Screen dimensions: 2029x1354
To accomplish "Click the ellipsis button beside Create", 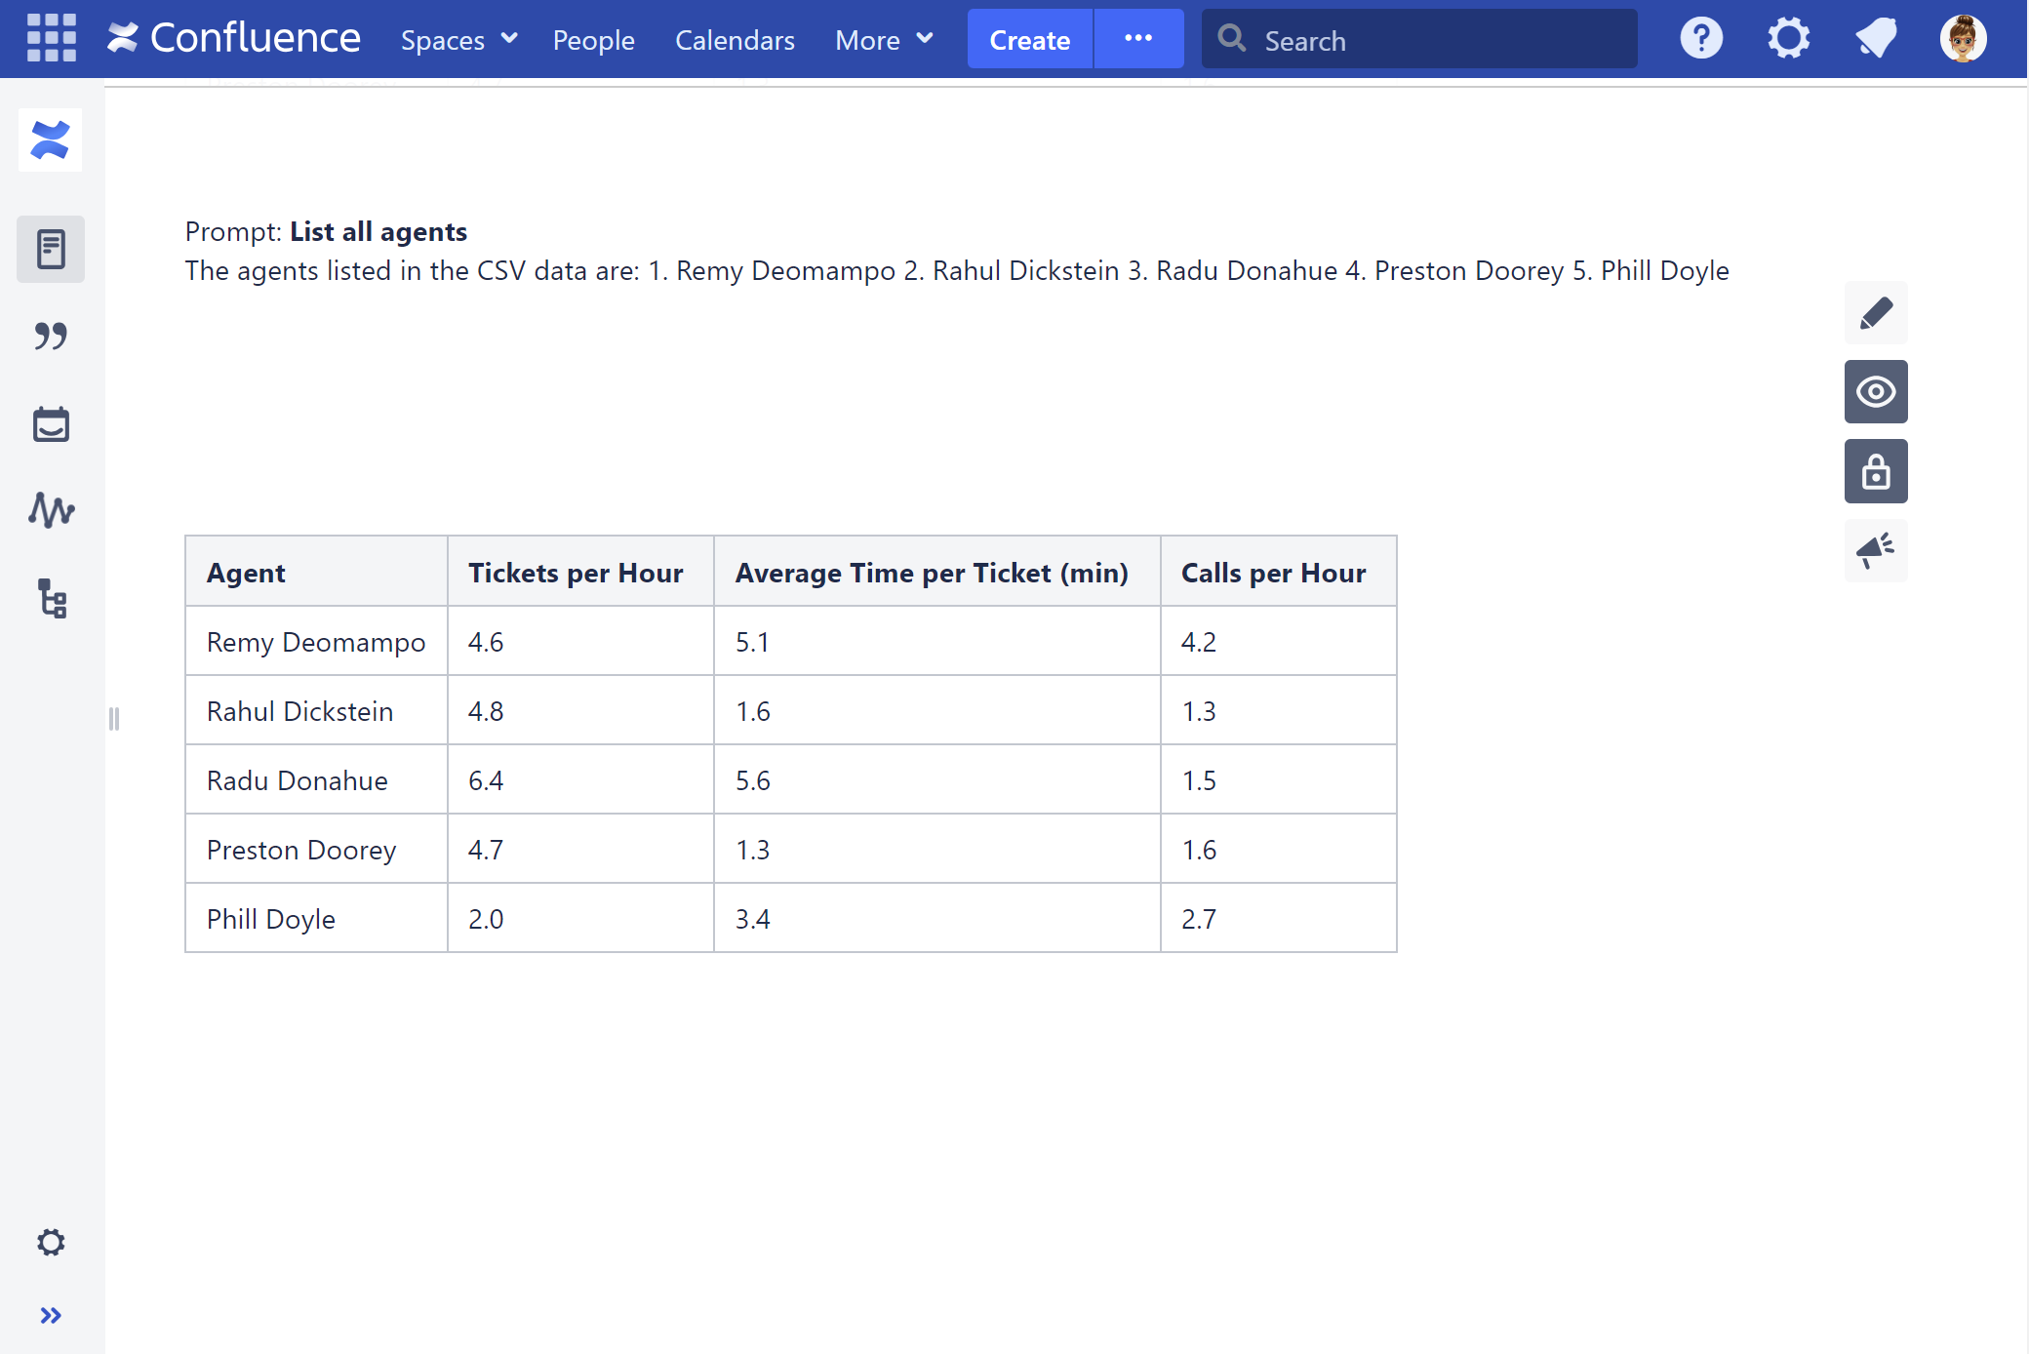I will point(1138,39).
